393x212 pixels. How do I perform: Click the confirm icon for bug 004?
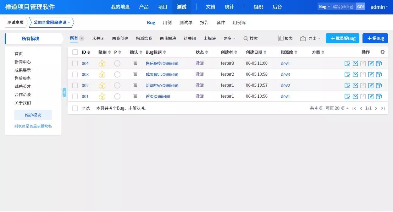point(347,63)
